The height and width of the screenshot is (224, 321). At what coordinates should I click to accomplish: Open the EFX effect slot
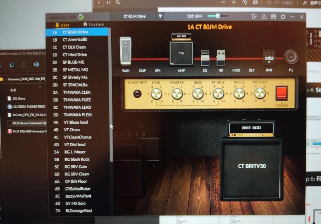pyautogui.click(x=158, y=70)
